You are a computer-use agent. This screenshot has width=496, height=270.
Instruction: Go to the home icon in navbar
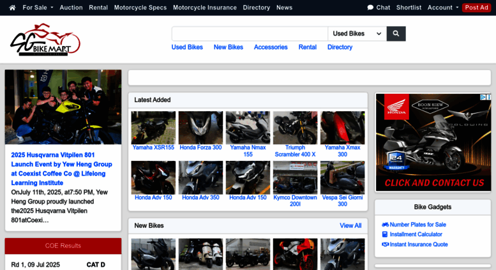pos(12,8)
